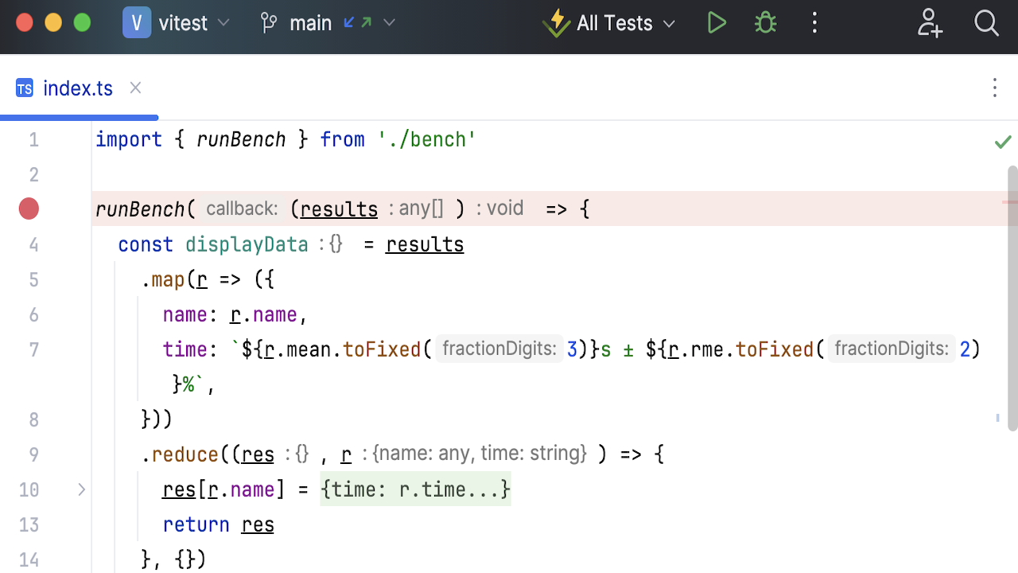This screenshot has width=1018, height=573.
Task: Expand the vitest project dropdown chevron
Action: (223, 22)
